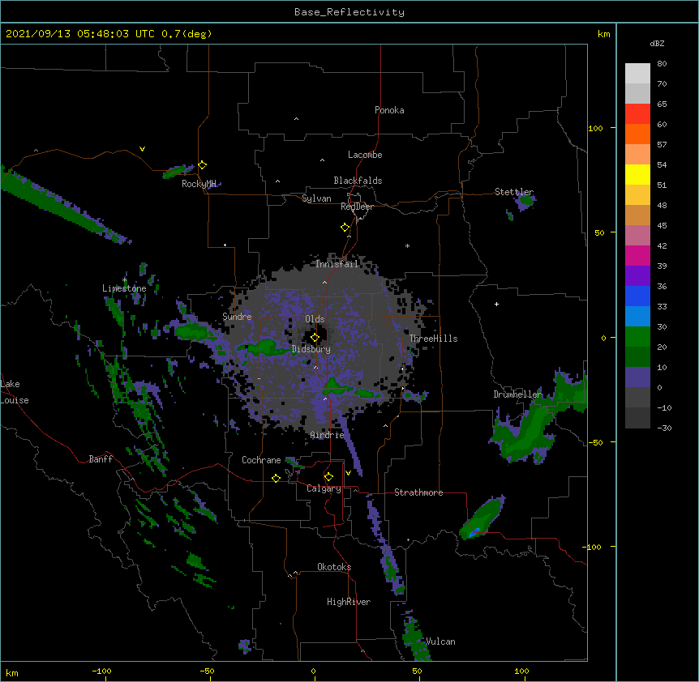Image resolution: width=699 pixels, height=682 pixels.
Task: Click the yellow diamond marker south of RedDeer
Action: (x=345, y=228)
